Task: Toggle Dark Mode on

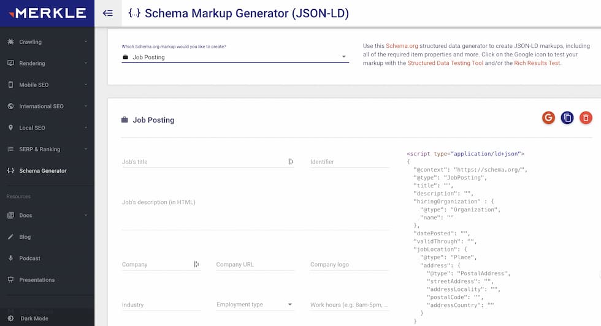Action: 34,319
